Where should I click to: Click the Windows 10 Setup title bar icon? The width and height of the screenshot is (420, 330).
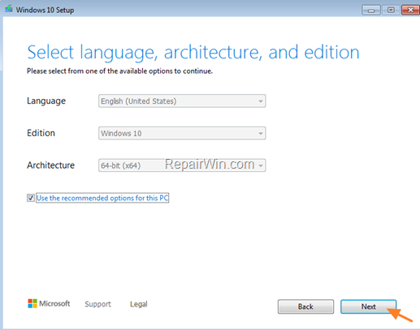9,9
